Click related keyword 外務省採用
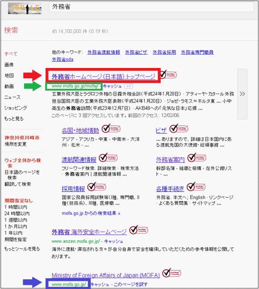 coord(164,52)
